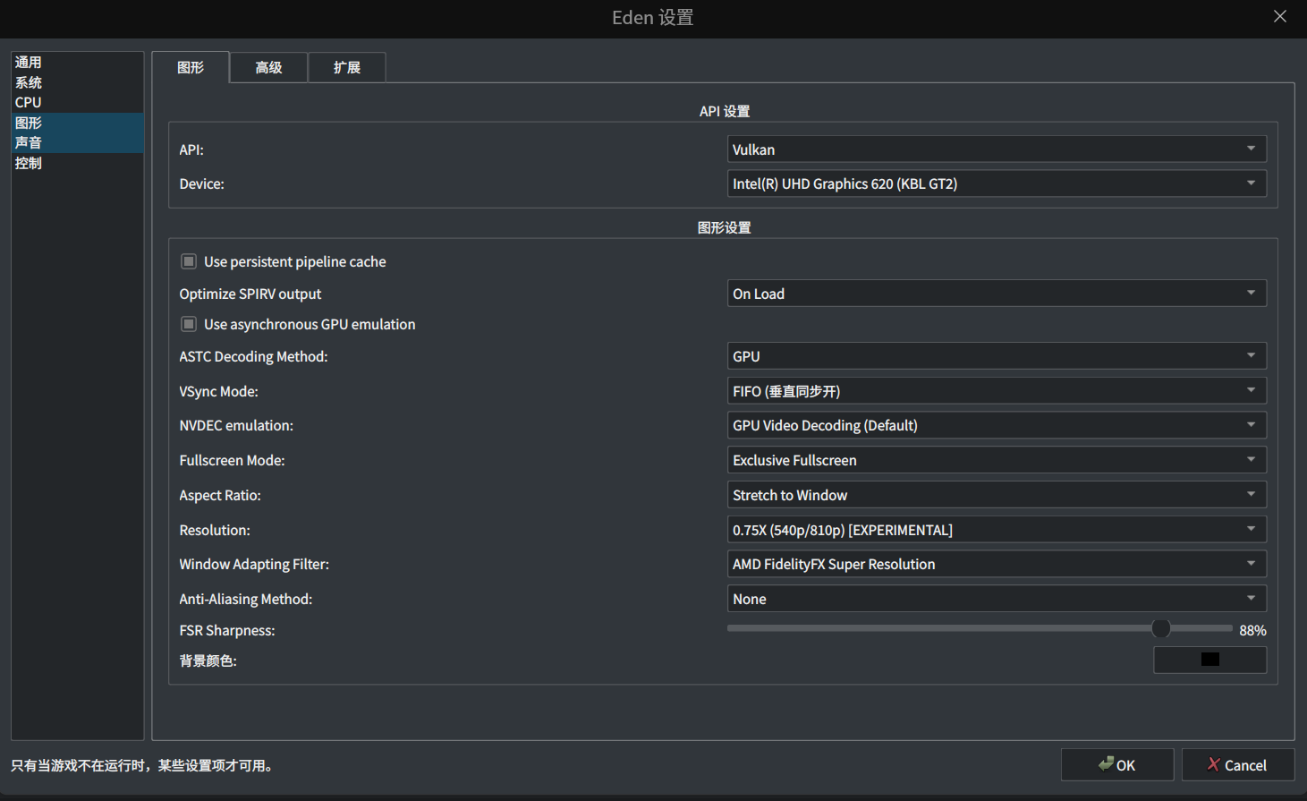Select 控制 in the sidebar list

[x=77, y=163]
